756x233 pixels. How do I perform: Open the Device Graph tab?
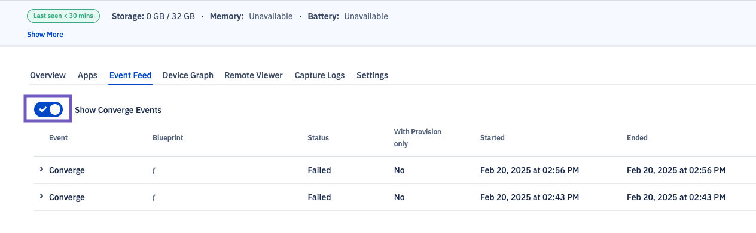[188, 75]
